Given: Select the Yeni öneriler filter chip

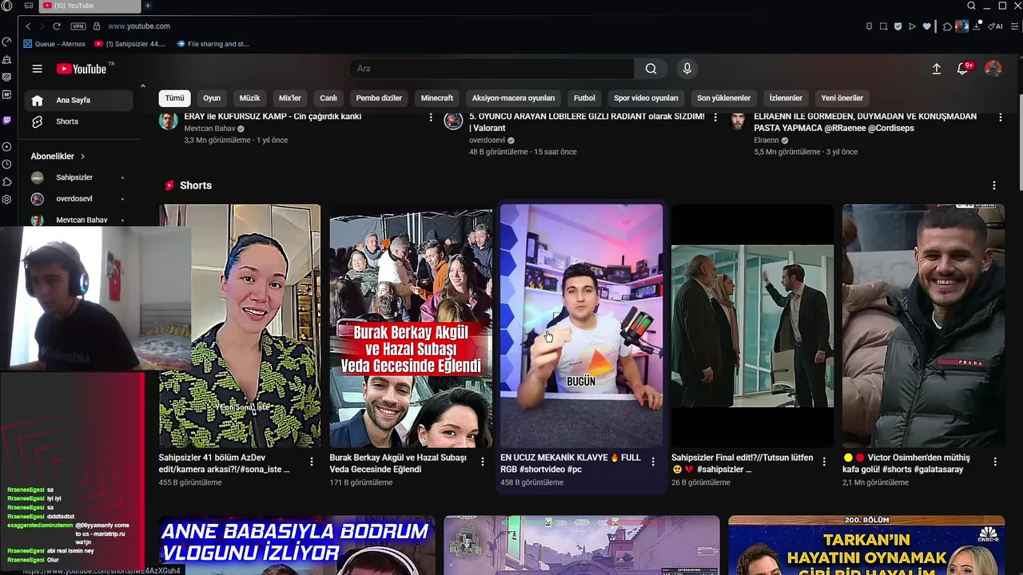Looking at the screenshot, I should point(842,98).
